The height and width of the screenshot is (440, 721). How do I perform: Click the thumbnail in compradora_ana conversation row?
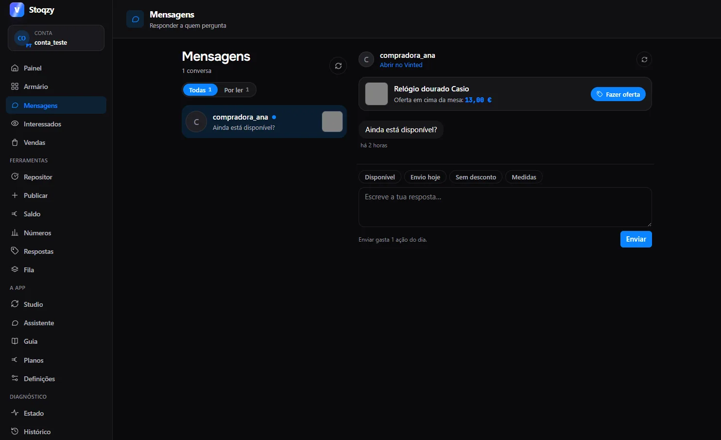tap(332, 122)
